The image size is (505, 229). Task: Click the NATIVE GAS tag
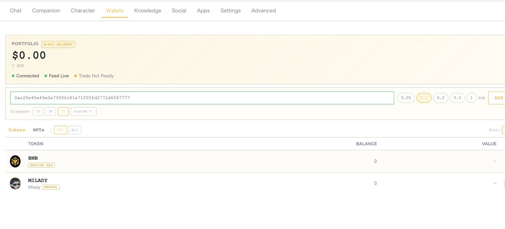point(42,165)
